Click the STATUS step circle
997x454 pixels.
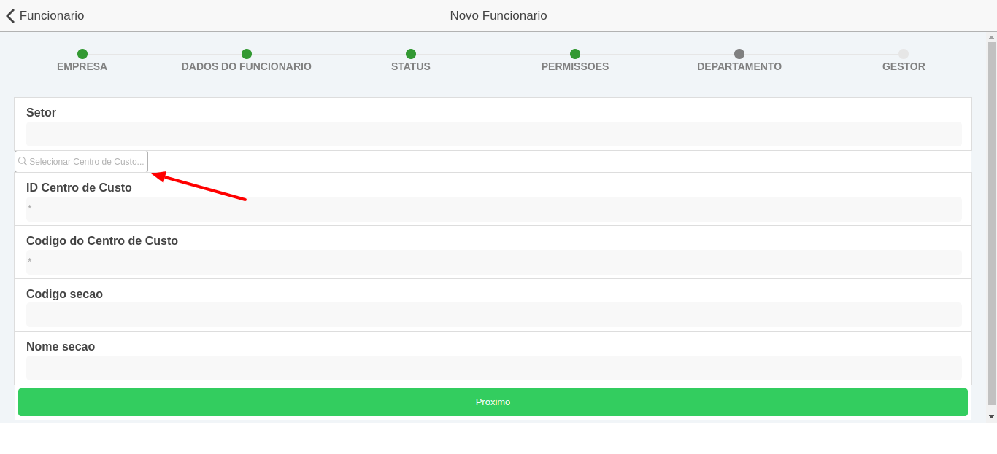coord(411,54)
